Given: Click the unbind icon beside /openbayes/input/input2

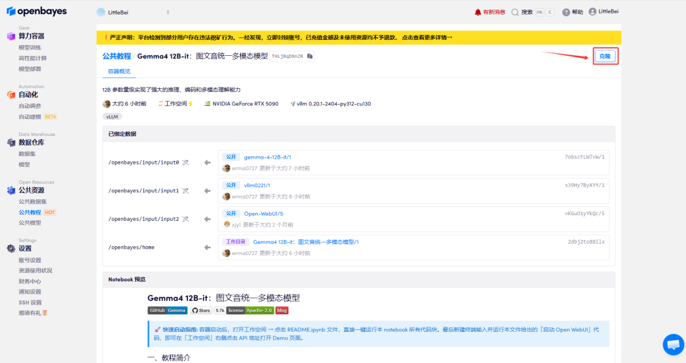Looking at the screenshot, I should [x=185, y=219].
